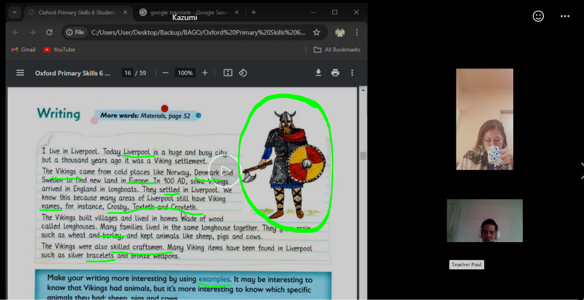Screen dimensions: 584x300
Task: Click the Kazumi presenter name label
Action: coord(185,17)
